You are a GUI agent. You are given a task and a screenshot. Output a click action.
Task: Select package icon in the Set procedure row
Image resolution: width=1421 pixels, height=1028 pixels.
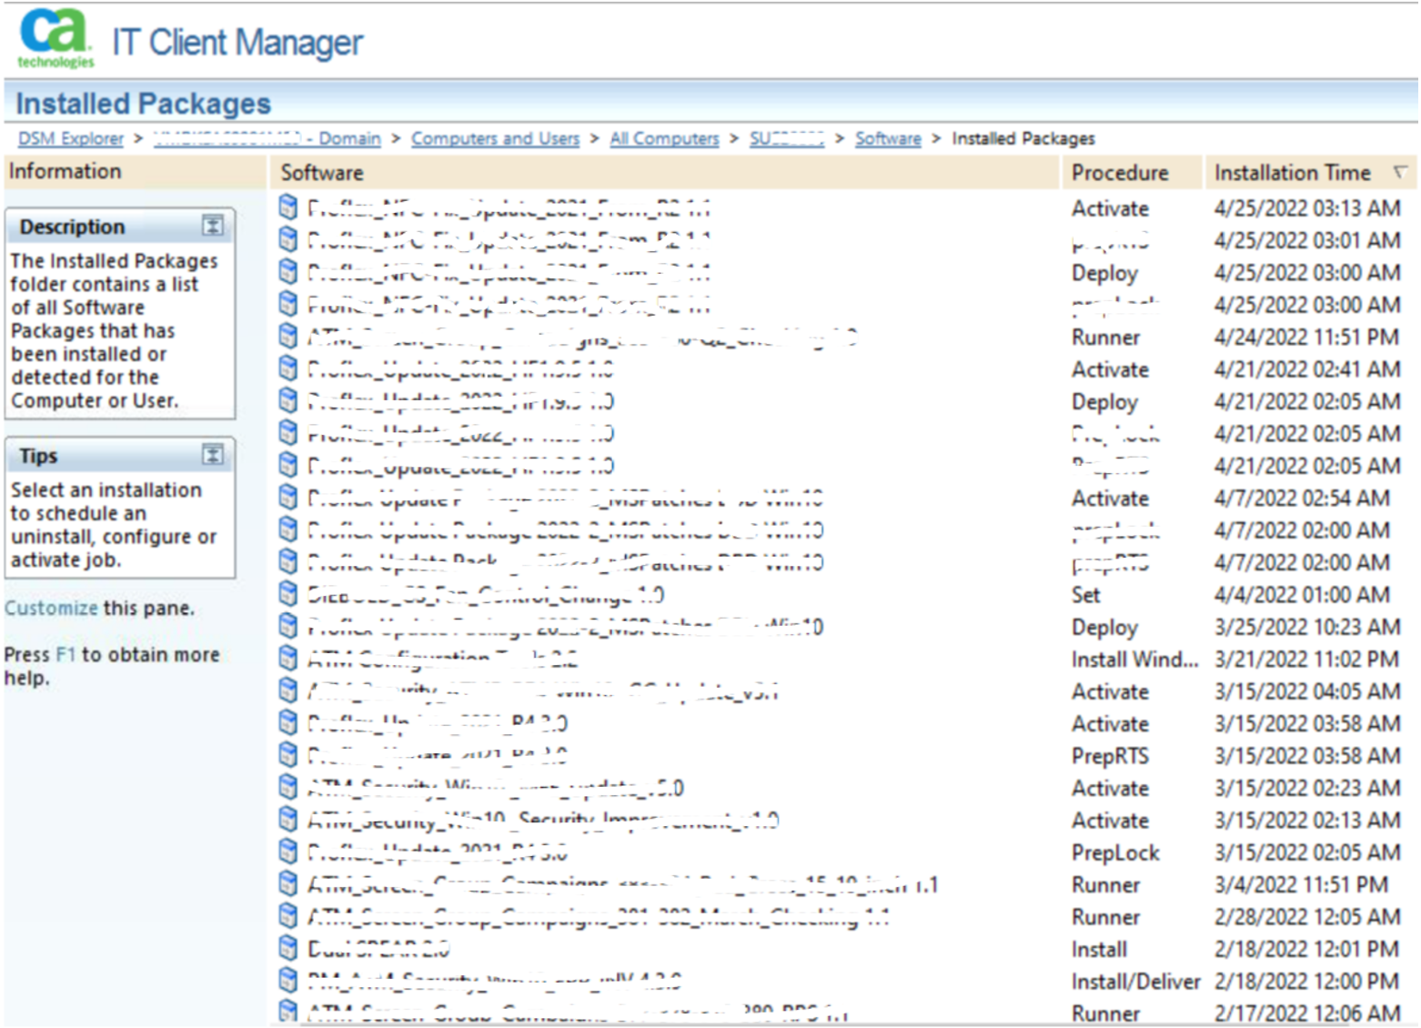tap(288, 594)
